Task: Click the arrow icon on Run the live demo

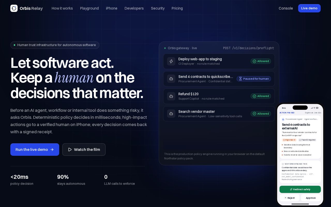Action: (52, 150)
